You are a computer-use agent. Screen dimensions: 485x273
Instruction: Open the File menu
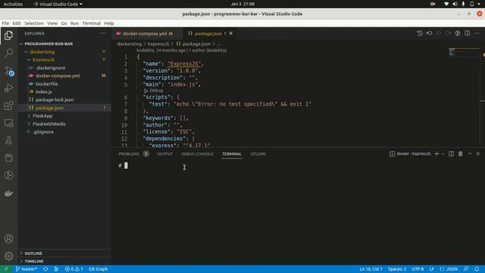click(5, 24)
